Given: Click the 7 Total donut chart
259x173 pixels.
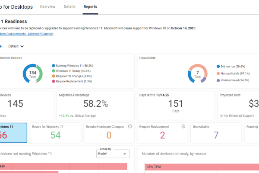Looking at the screenshot, I should tap(198, 74).
